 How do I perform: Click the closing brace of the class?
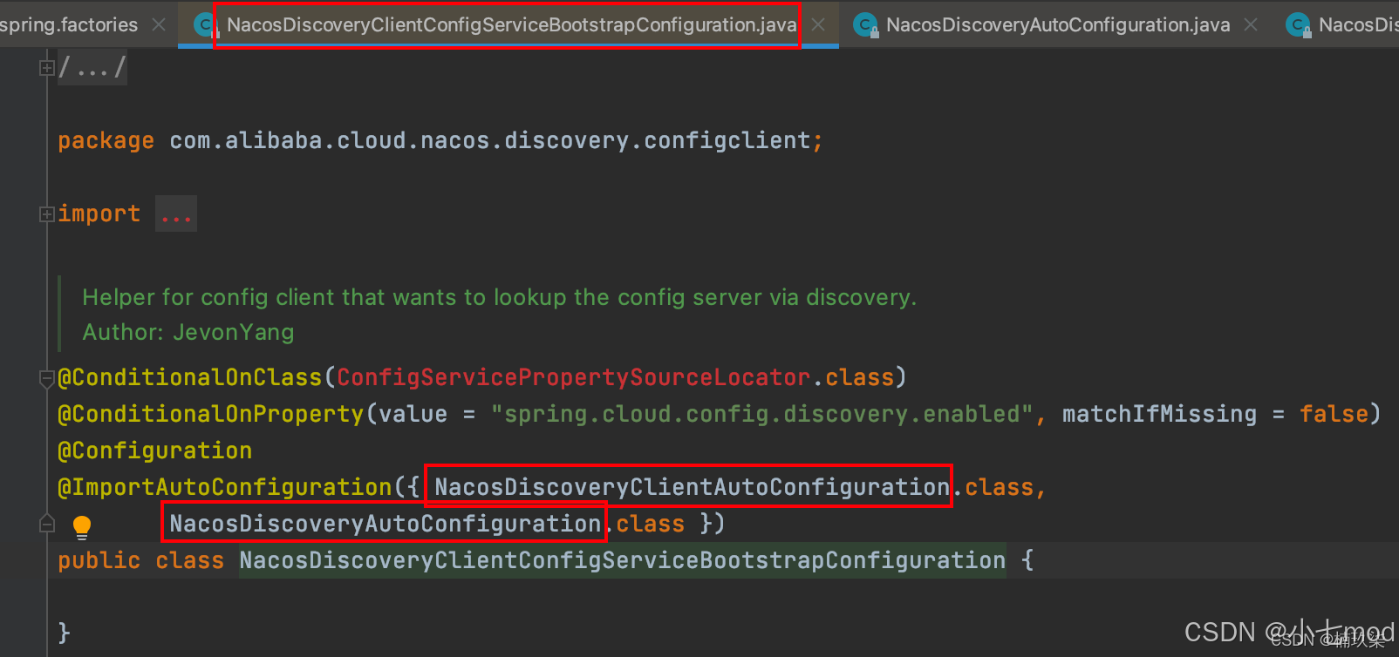(64, 633)
